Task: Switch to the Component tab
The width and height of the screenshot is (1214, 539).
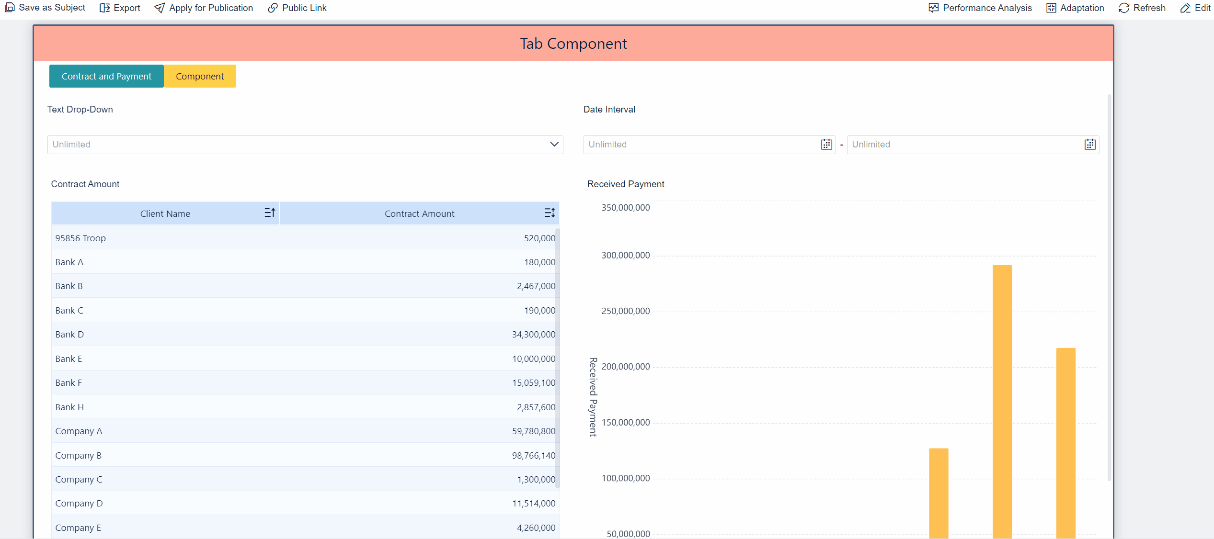Action: (200, 76)
